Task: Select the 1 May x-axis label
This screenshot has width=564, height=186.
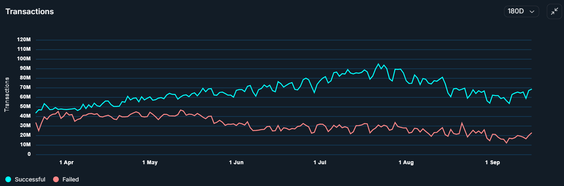Action: (x=150, y=163)
